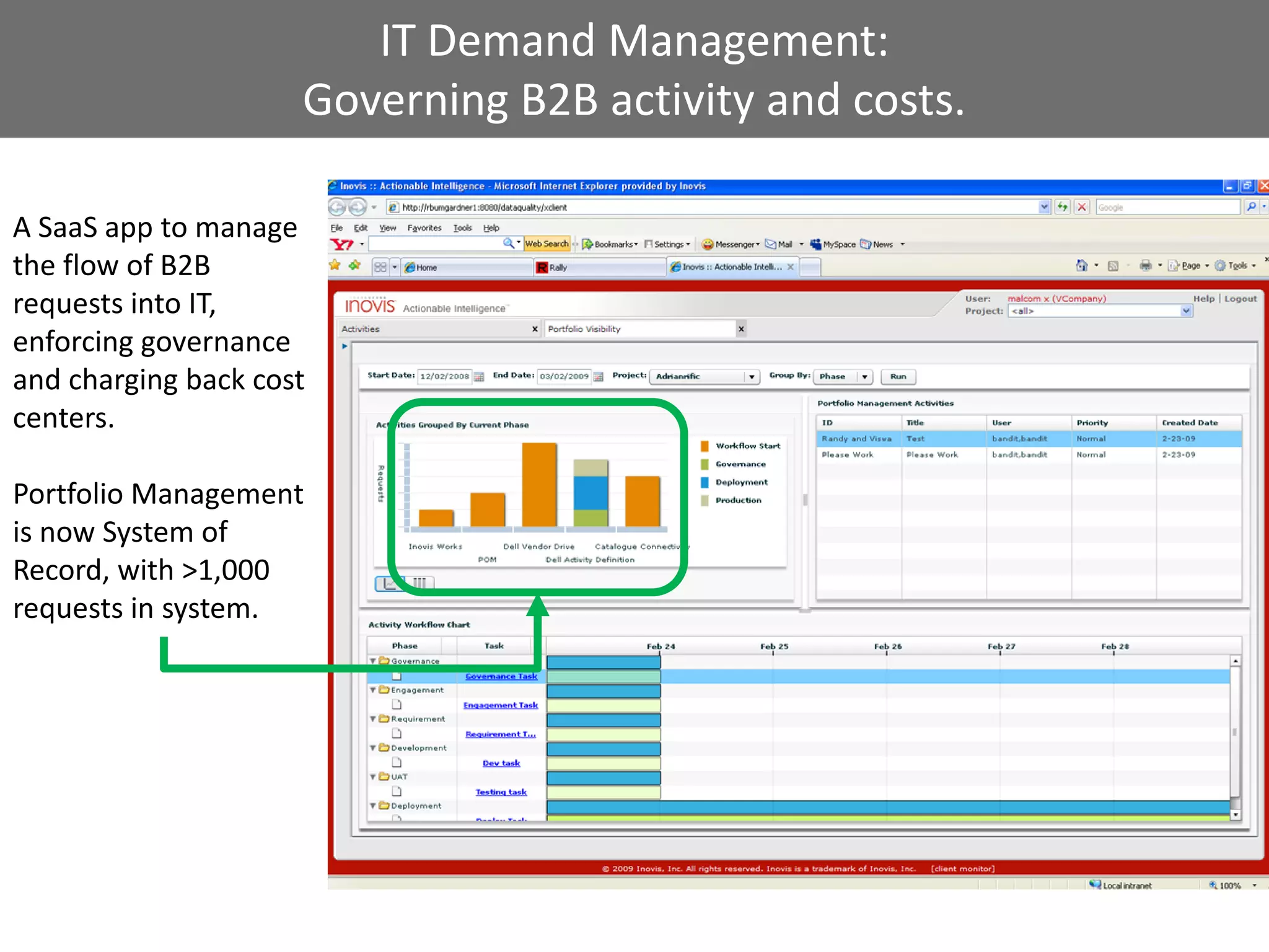Select the Randy and Visva table row
This screenshot has height=952, width=1269.
click(1029, 439)
